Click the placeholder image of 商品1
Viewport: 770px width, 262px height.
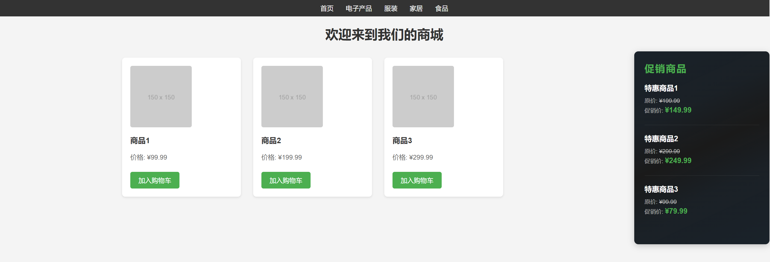(x=161, y=97)
